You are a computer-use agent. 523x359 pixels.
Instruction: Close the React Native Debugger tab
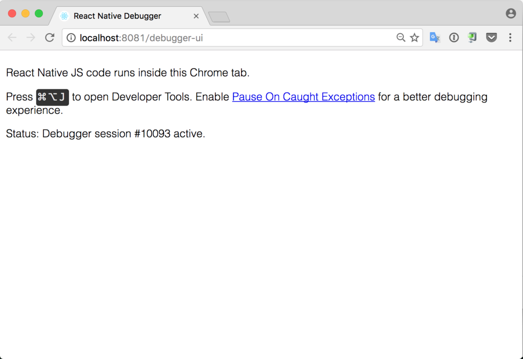(x=196, y=16)
